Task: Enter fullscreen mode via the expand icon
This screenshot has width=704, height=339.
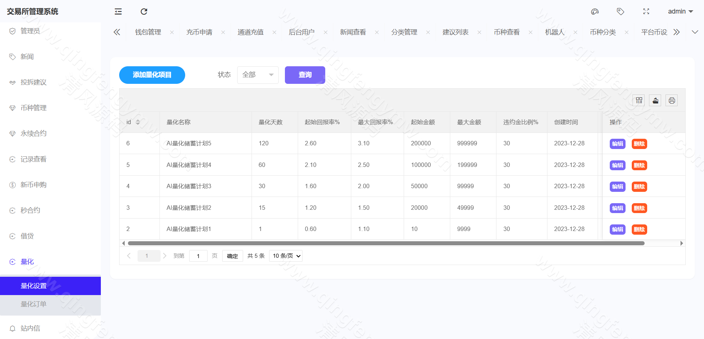Action: (x=646, y=11)
